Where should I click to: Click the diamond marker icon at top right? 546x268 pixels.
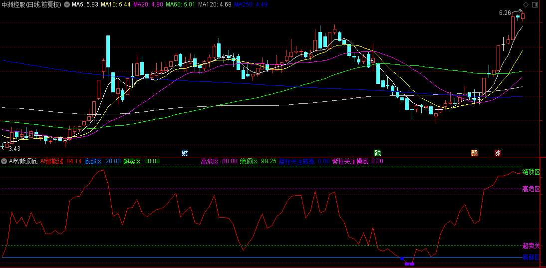526,4
